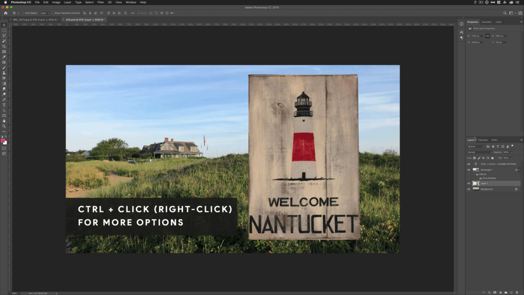Click the background color swatch
Viewport: 524px width, 295px height.
pos(5,143)
